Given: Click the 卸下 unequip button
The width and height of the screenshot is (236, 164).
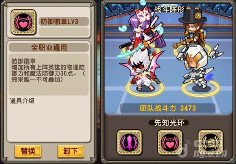Looking at the screenshot, I should click(70, 151).
